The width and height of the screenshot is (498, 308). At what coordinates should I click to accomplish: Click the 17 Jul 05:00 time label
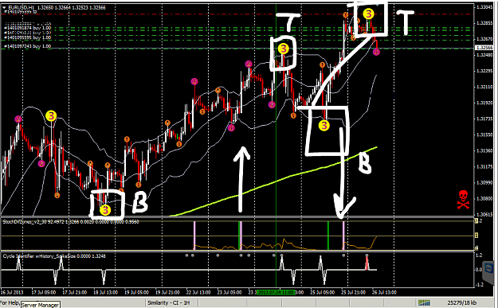[x=44, y=292]
